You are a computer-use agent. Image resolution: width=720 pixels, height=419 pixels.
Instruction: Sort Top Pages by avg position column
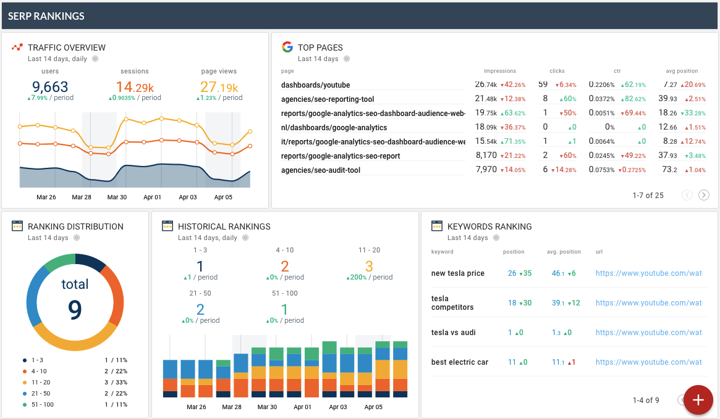tap(682, 71)
